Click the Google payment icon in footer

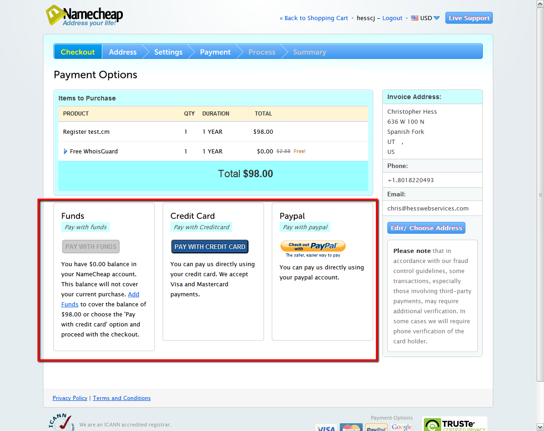coord(401,427)
